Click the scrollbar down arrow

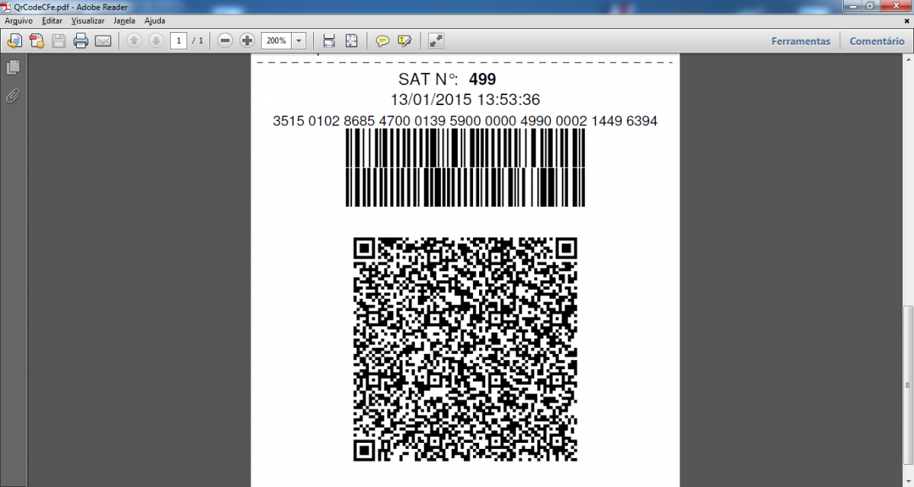coord(908,482)
